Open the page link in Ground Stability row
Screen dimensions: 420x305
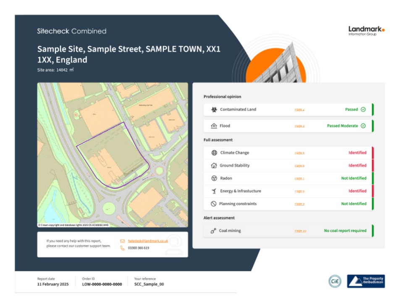coord(299,166)
